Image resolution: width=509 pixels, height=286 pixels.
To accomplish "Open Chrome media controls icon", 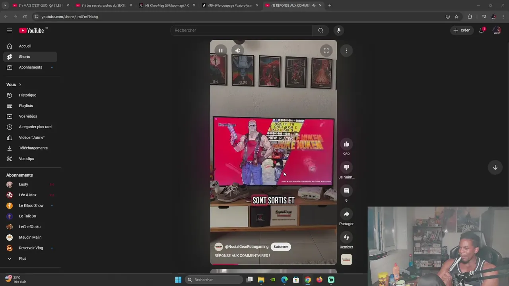I will pyautogui.click(x=484, y=17).
